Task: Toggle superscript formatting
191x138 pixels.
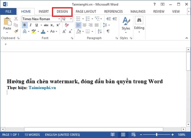Action: (58, 25)
